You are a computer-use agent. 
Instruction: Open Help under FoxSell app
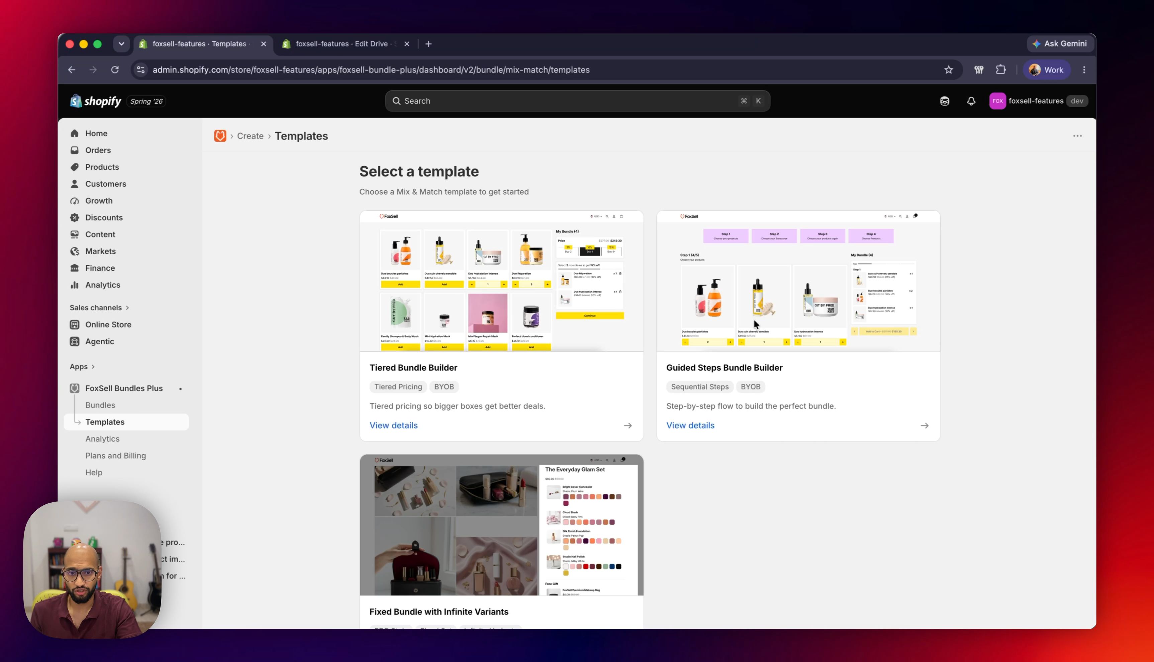94,472
